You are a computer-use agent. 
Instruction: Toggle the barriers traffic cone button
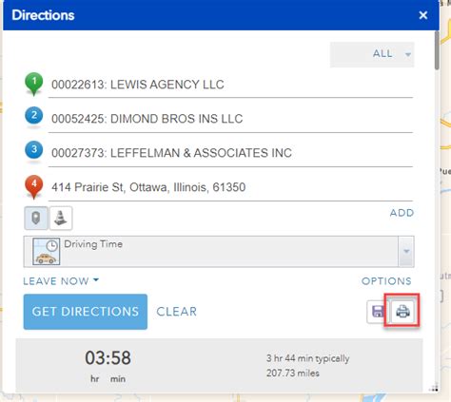click(x=61, y=218)
